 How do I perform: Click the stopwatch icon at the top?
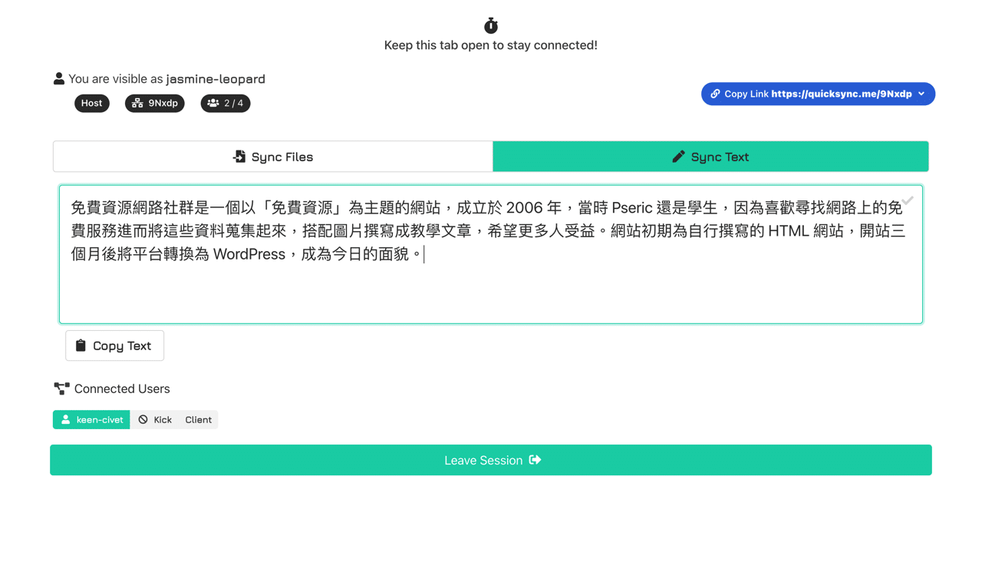tap(490, 24)
